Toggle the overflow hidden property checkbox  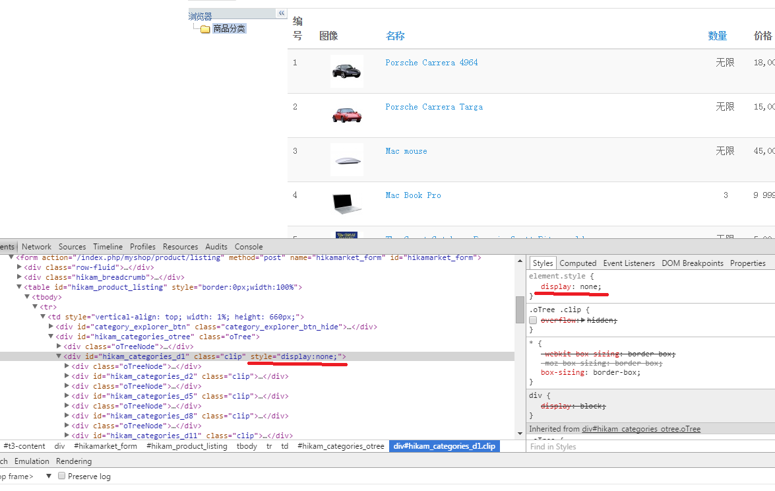pyautogui.click(x=533, y=320)
